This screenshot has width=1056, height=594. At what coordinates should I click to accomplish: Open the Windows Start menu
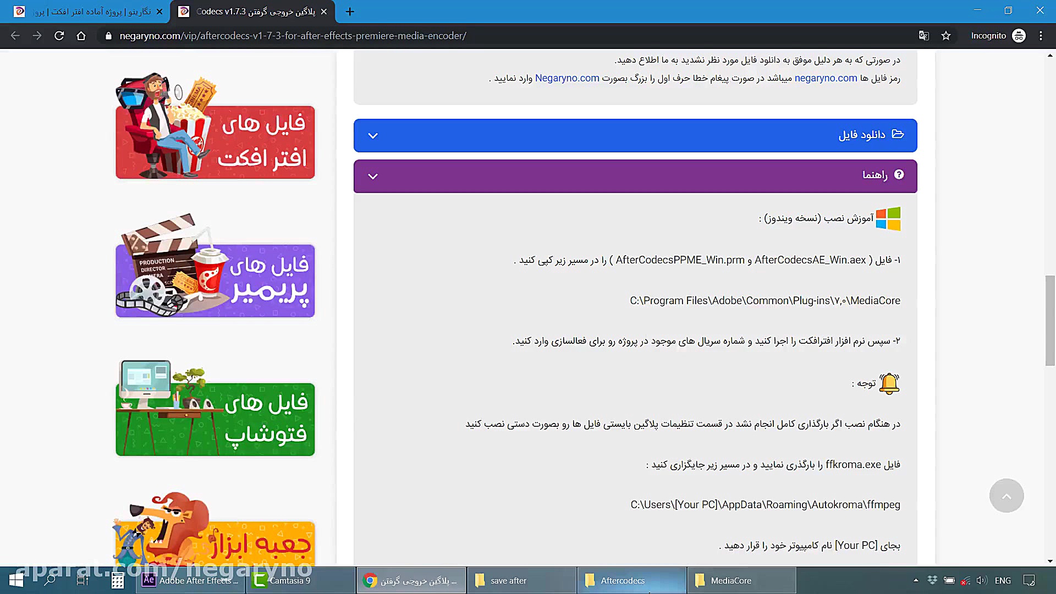(16, 580)
